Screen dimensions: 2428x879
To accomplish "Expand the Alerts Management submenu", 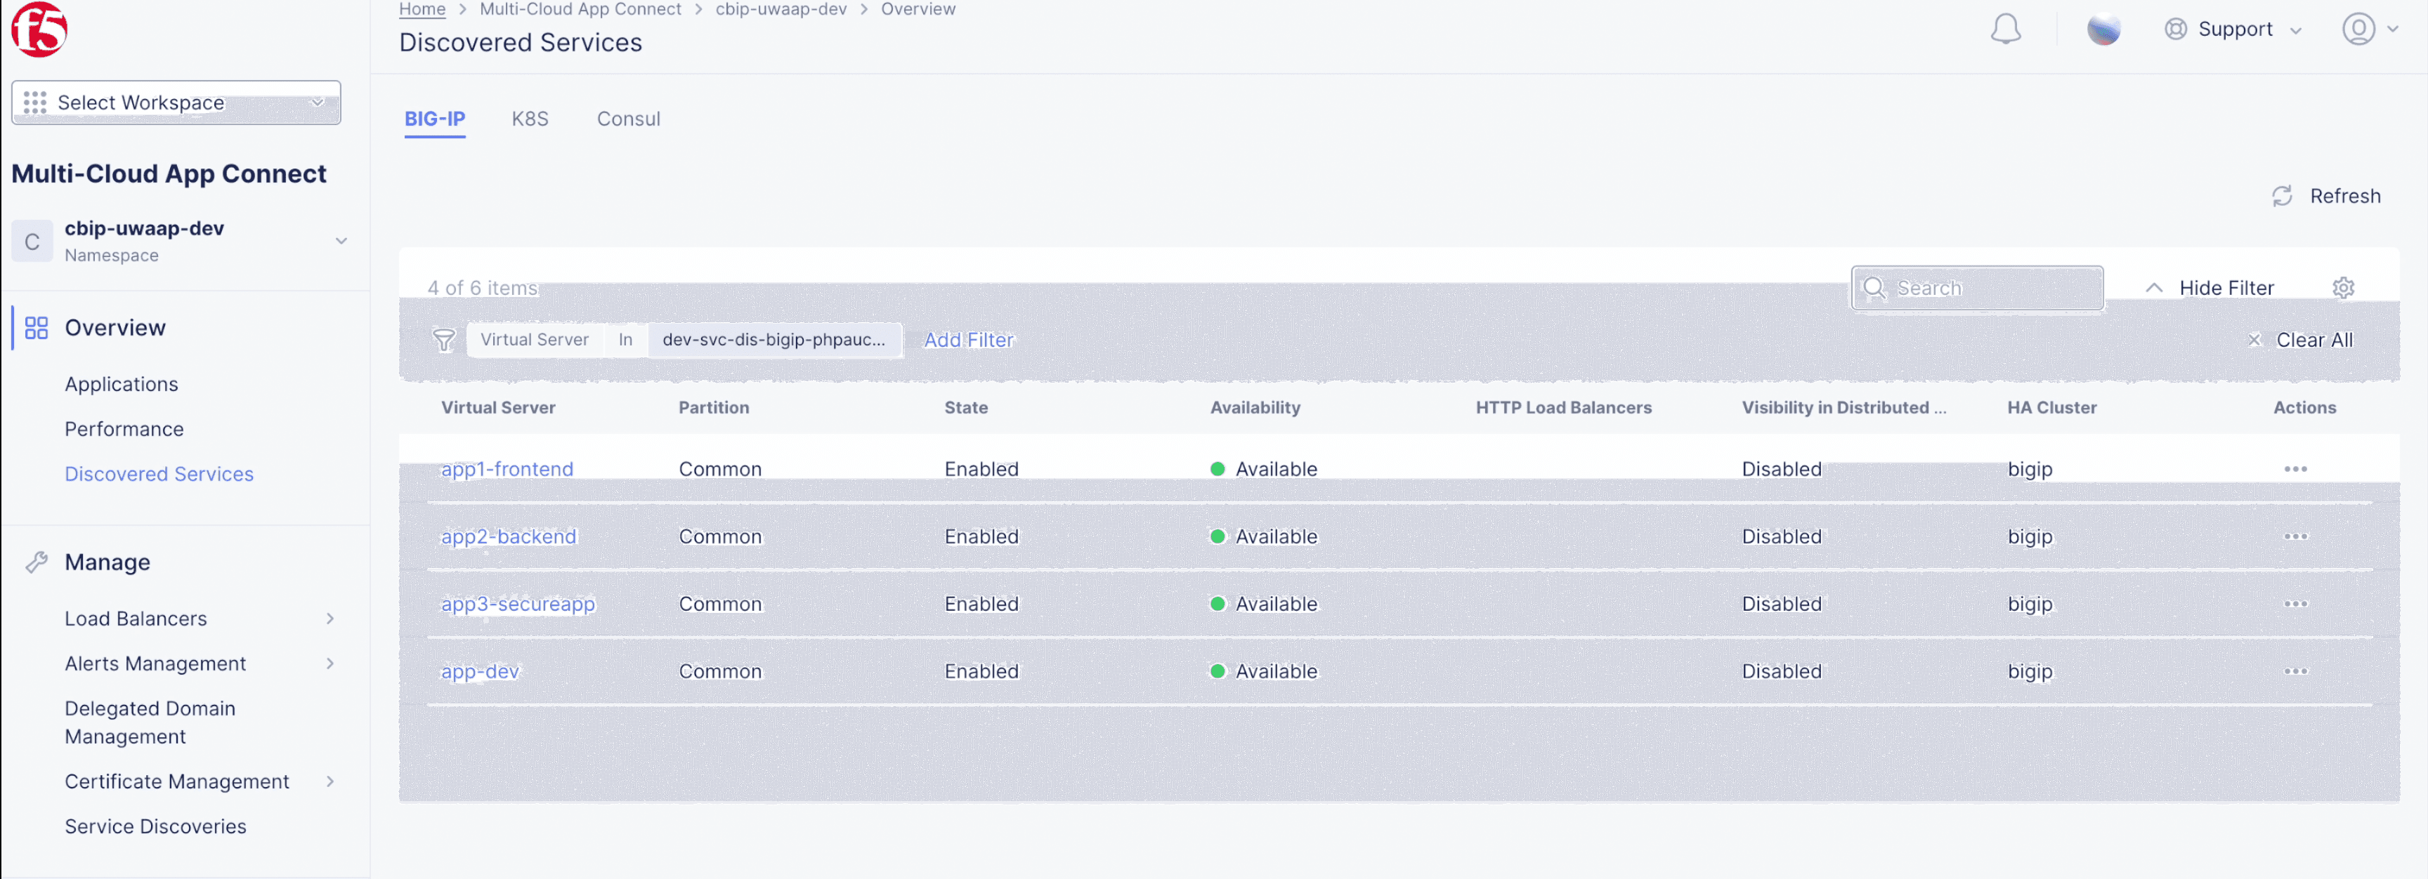I will pos(330,664).
